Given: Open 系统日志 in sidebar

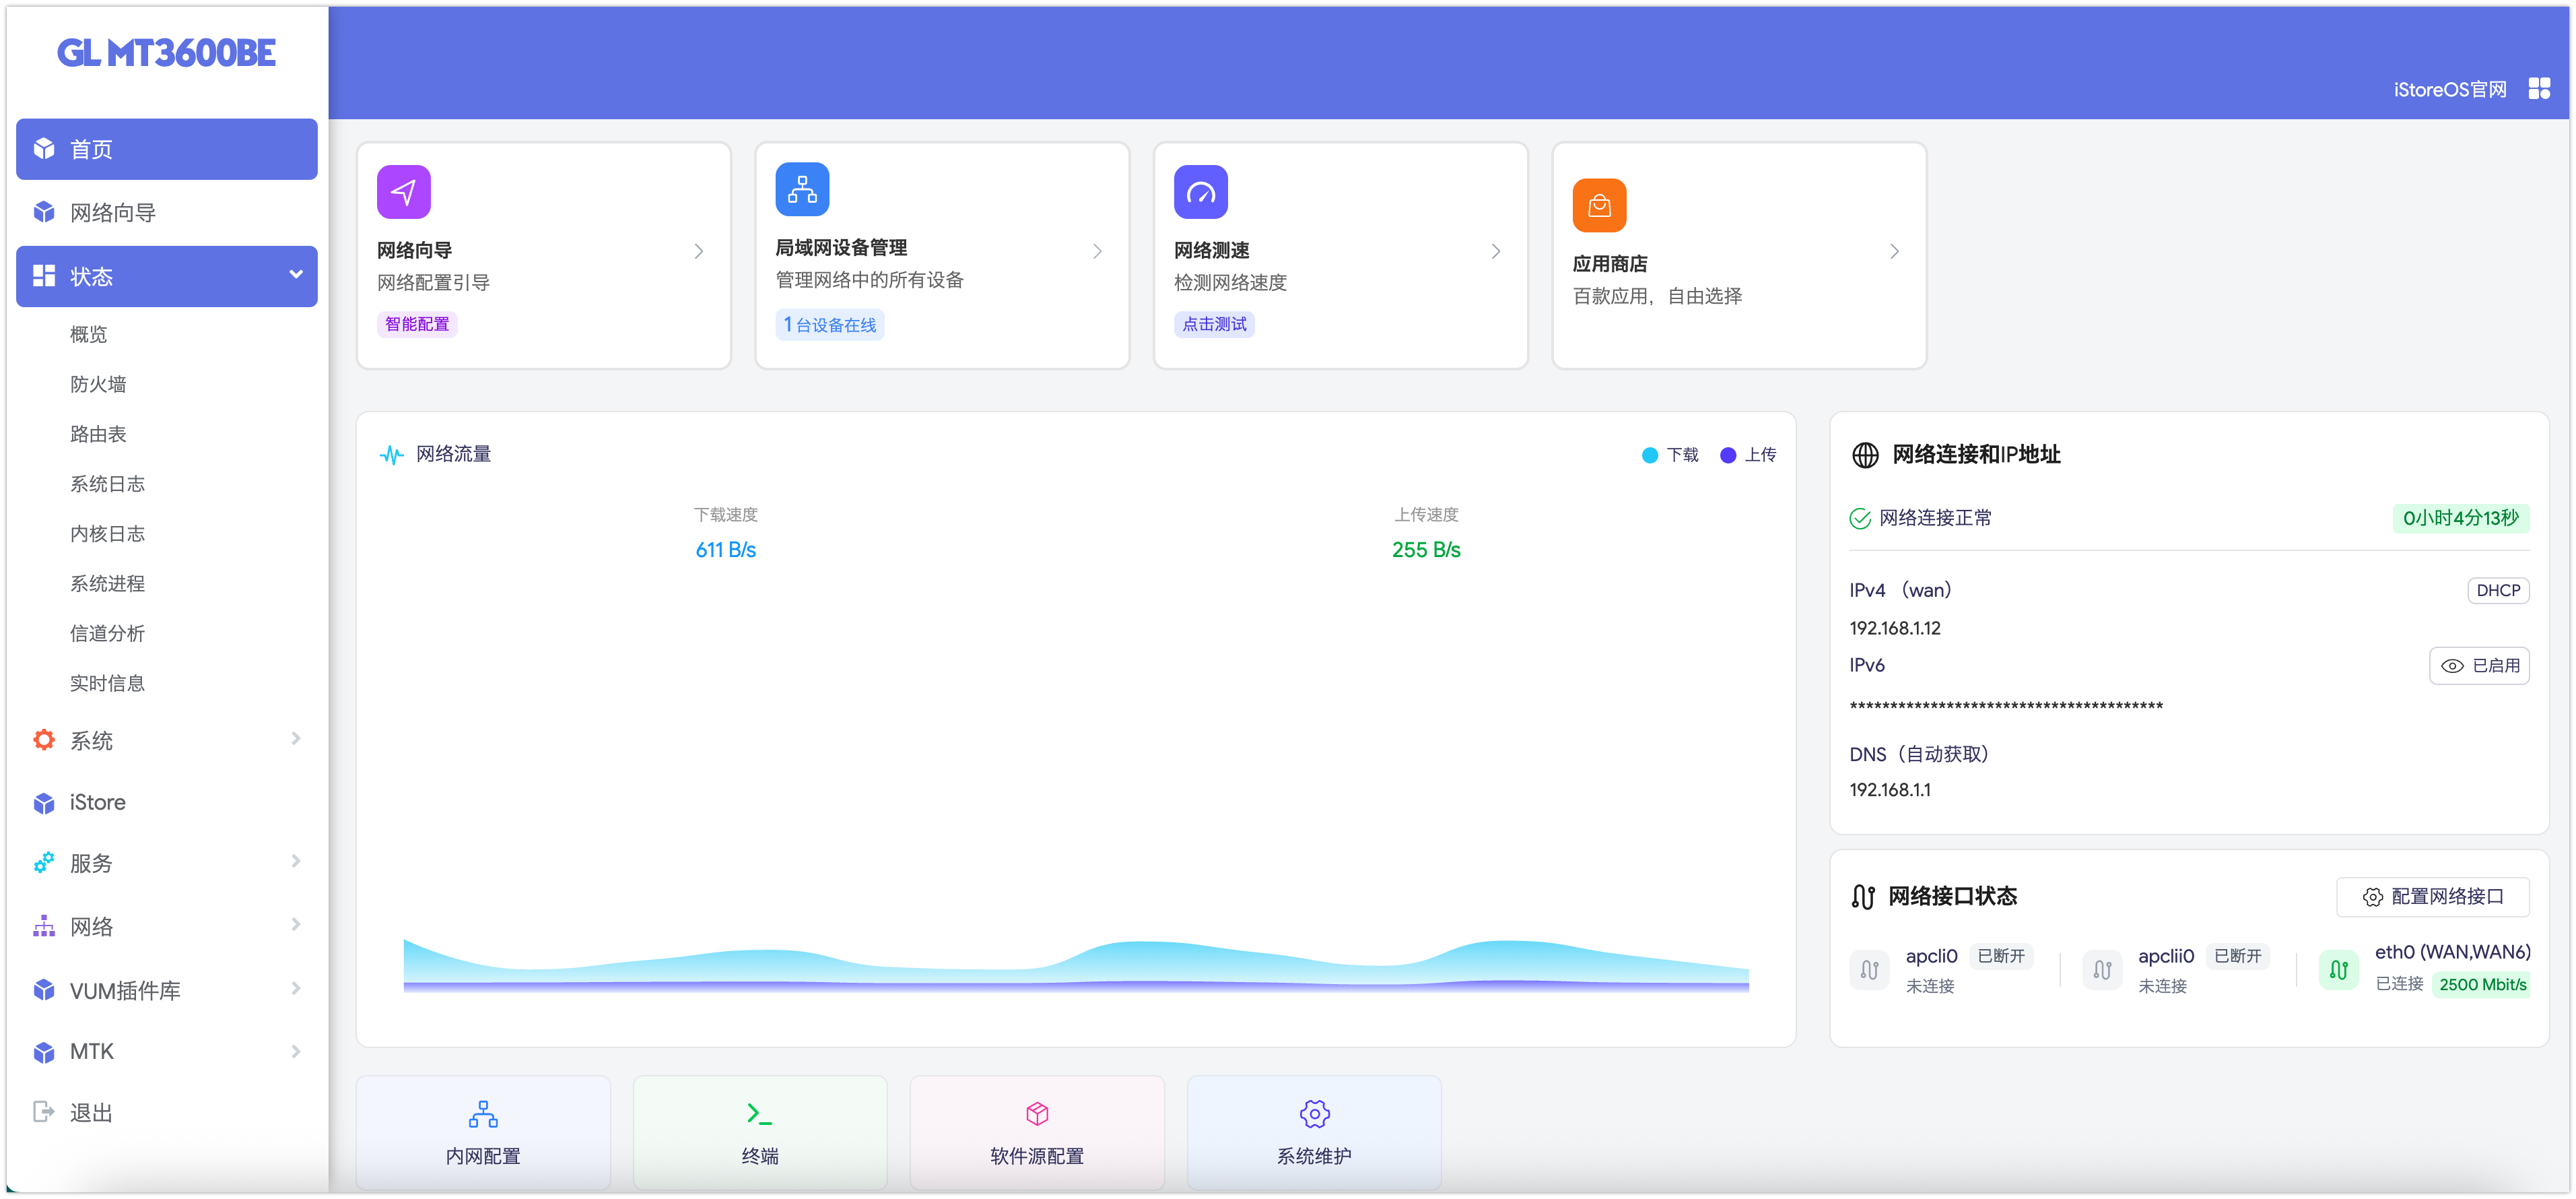Looking at the screenshot, I should [x=107, y=484].
